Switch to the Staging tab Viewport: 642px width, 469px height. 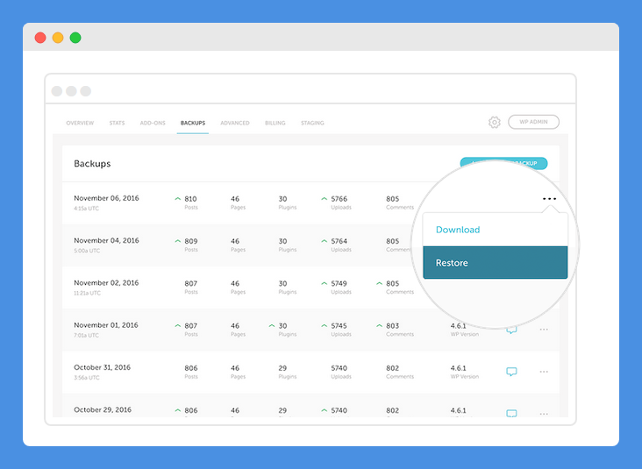pos(312,123)
